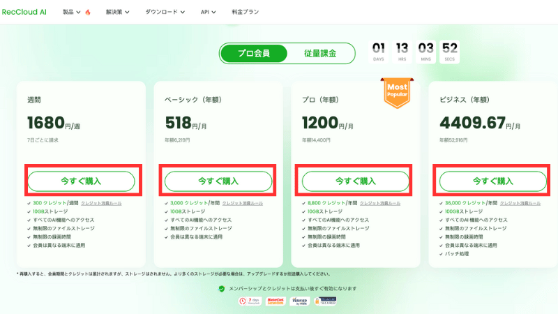Click the countdown MINS box

pyautogui.click(x=426, y=52)
